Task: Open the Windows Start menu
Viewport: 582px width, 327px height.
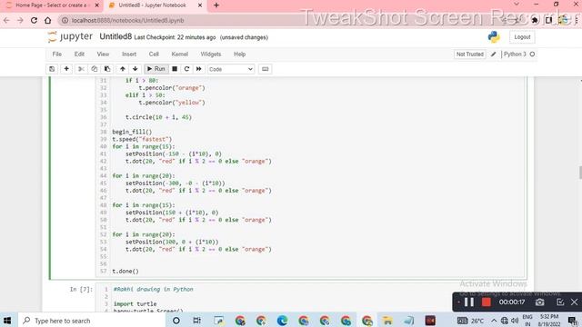Action: click(x=7, y=321)
